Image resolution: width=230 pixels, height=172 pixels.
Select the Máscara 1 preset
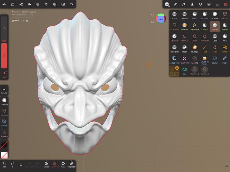coord(195,71)
